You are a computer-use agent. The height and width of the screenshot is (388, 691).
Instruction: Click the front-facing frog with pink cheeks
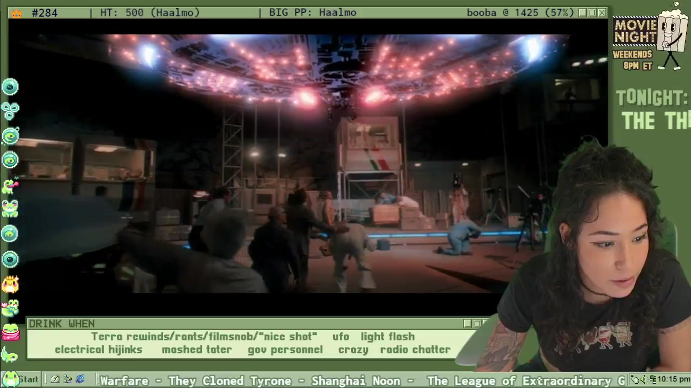pyautogui.click(x=10, y=209)
